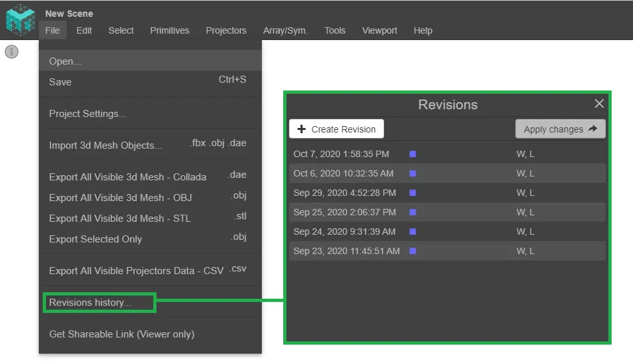633x364 pixels.
Task: Select the Sep 25, 2020 revision row
Action: click(x=447, y=212)
